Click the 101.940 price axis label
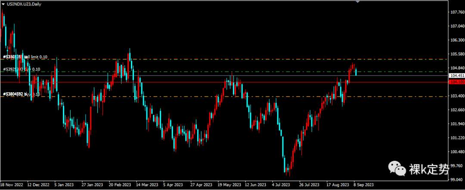Viewport: 465px width, 190px height. (x=457, y=124)
